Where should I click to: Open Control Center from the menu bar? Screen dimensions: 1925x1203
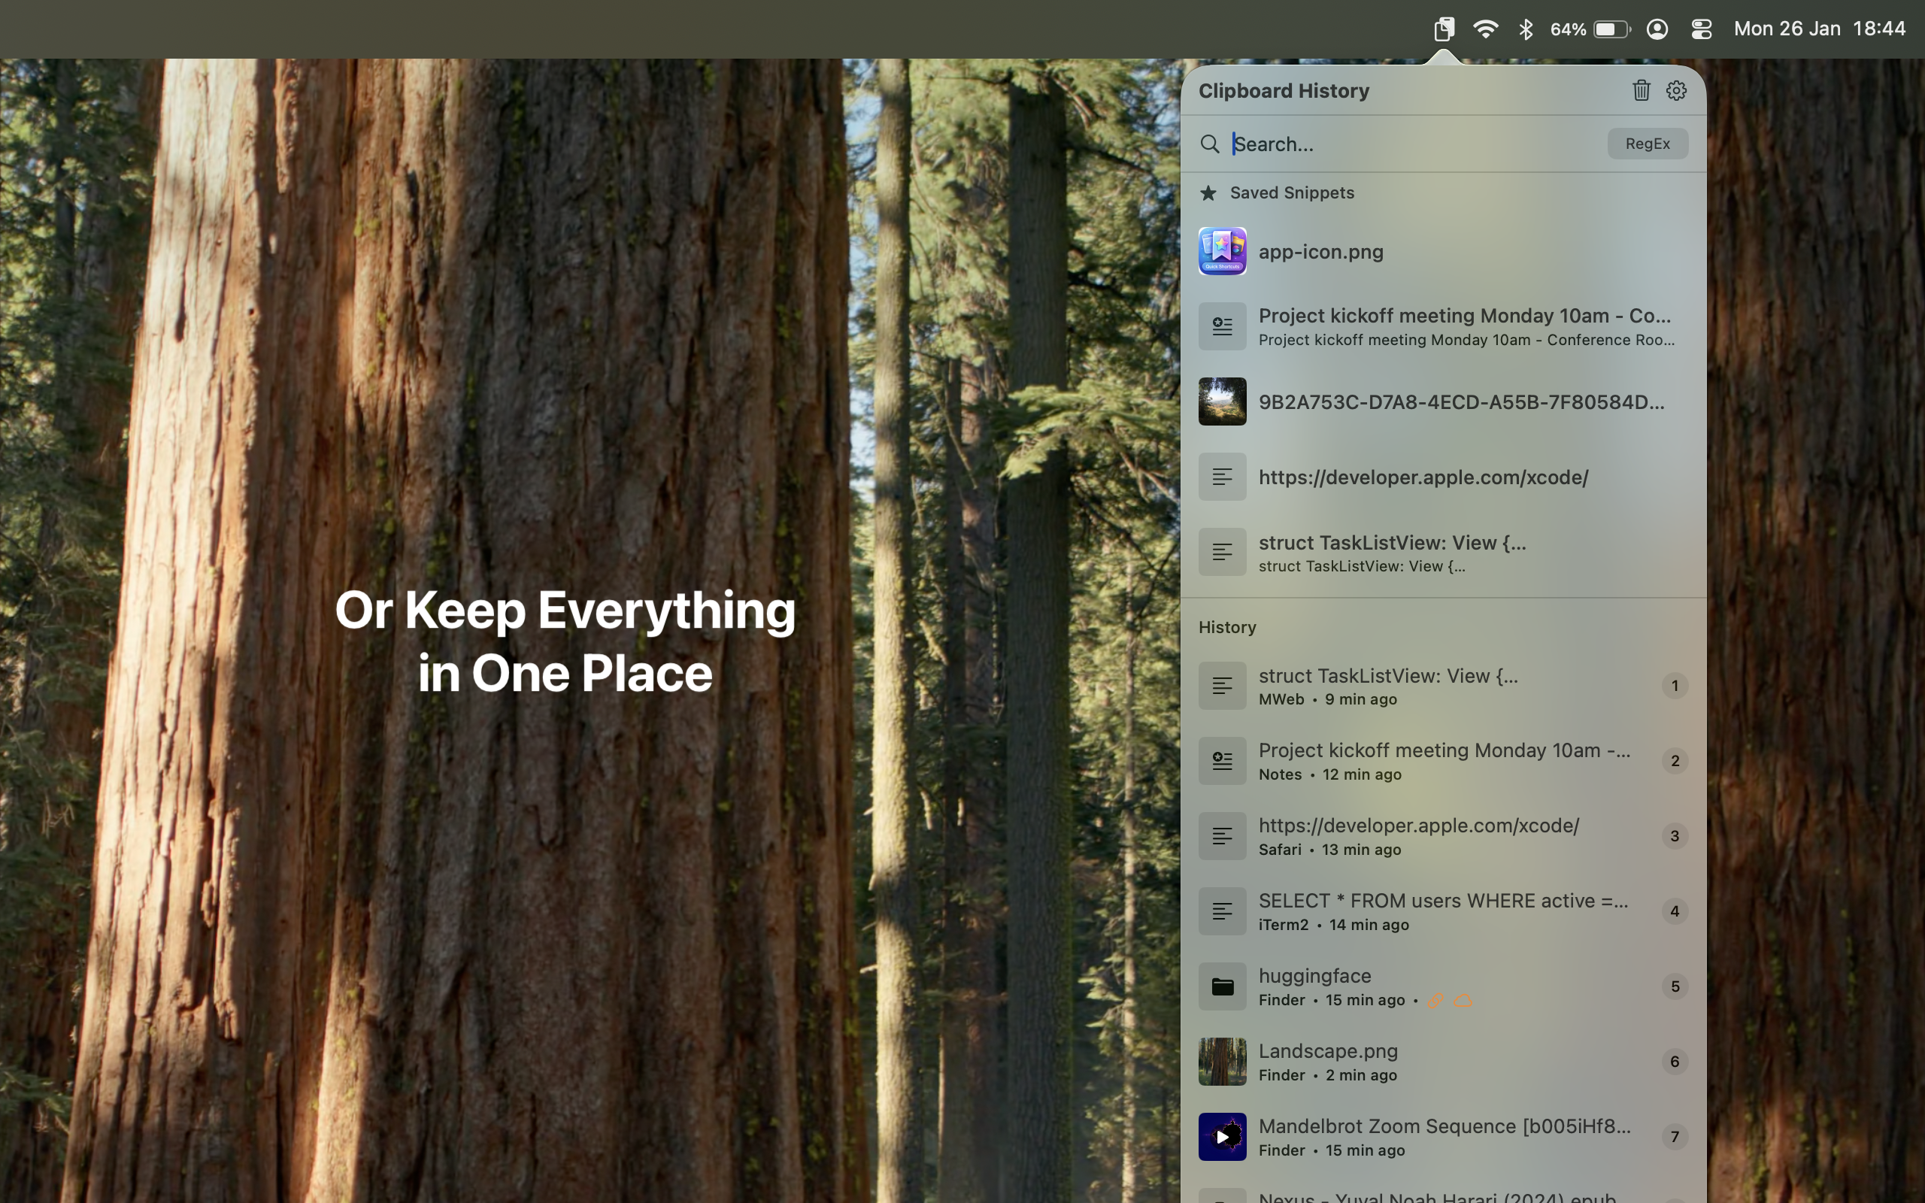1701,29
